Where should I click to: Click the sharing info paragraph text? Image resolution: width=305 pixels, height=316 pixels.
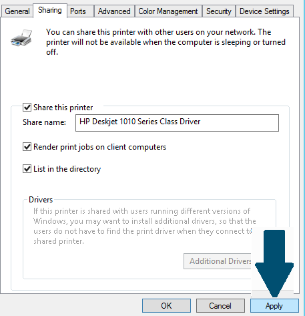(166, 42)
